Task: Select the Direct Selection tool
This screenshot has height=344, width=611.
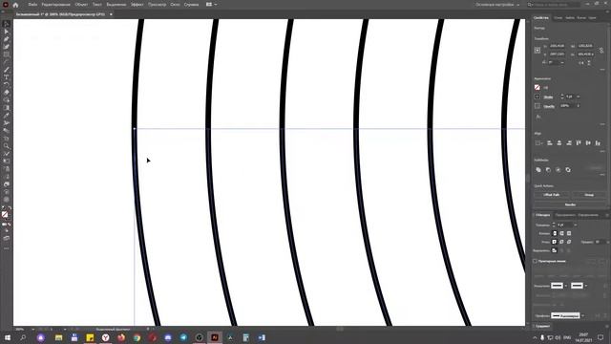Action: 7,32
